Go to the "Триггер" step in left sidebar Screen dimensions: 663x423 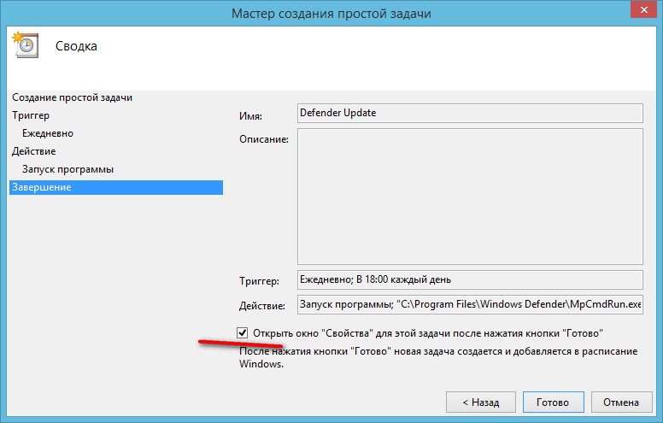(x=31, y=115)
